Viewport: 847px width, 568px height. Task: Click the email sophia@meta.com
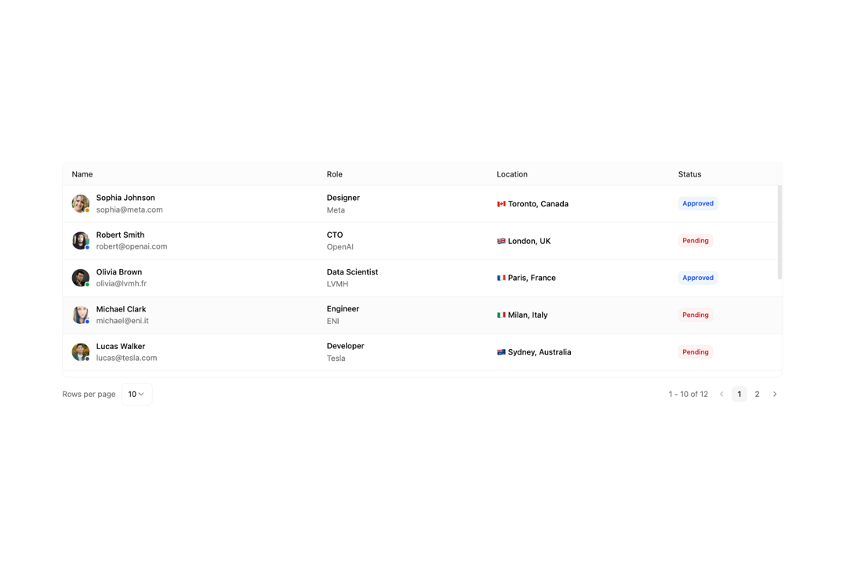coord(129,209)
